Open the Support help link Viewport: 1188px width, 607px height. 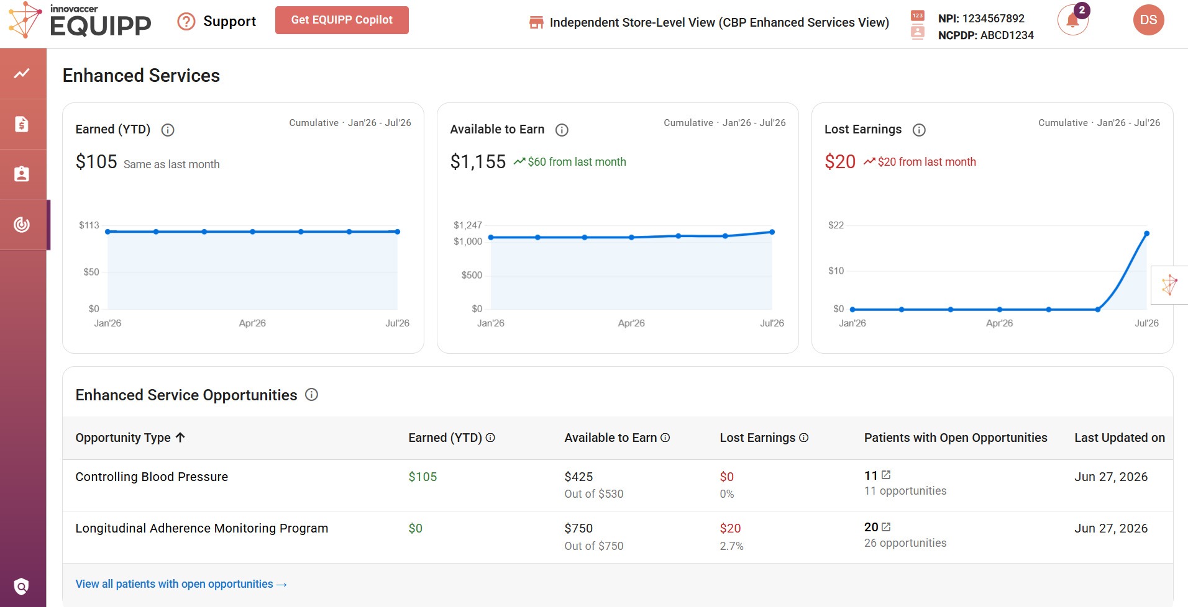(x=217, y=22)
